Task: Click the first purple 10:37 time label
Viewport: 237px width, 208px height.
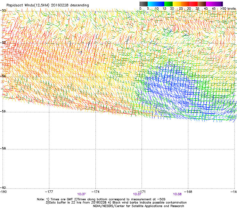Action: point(81,194)
